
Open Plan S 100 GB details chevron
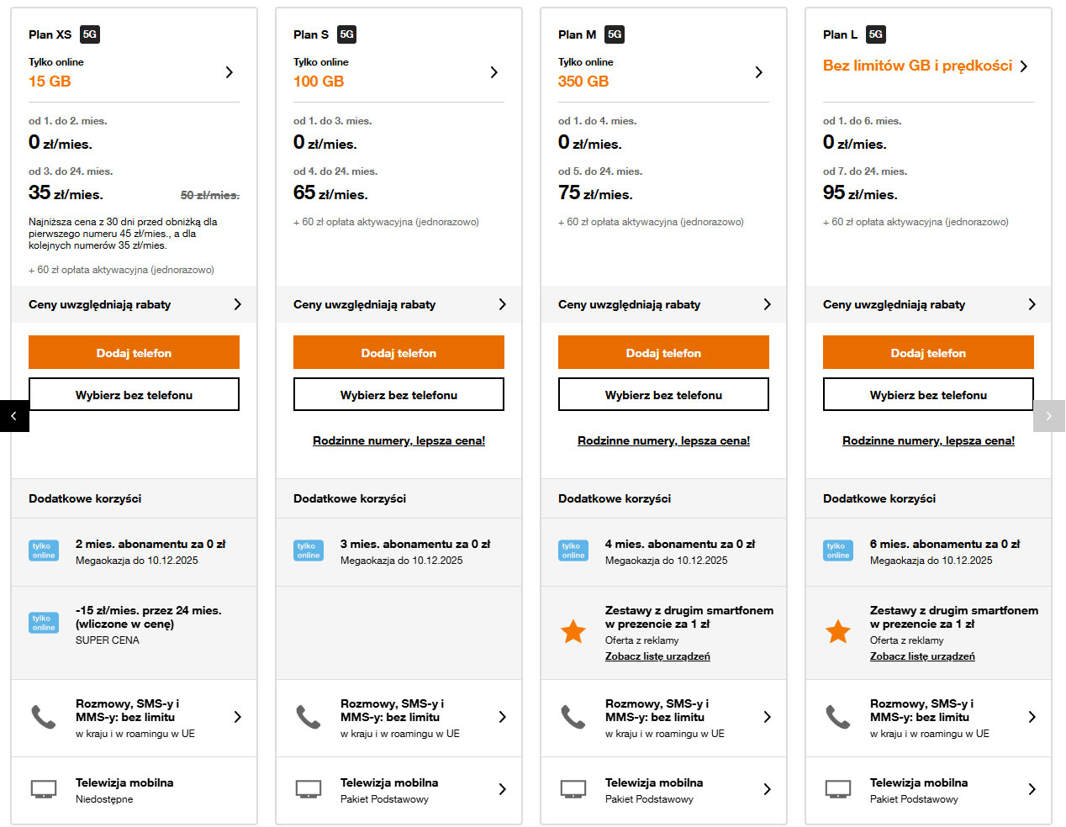pos(493,72)
